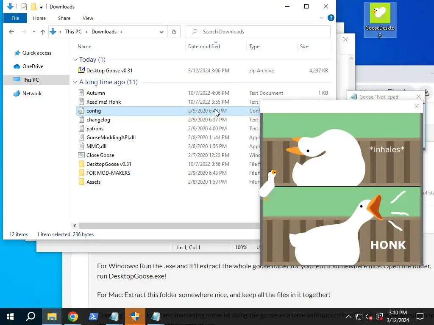Open PowerShell from taskbar
The image size is (434, 325).
[93, 317]
